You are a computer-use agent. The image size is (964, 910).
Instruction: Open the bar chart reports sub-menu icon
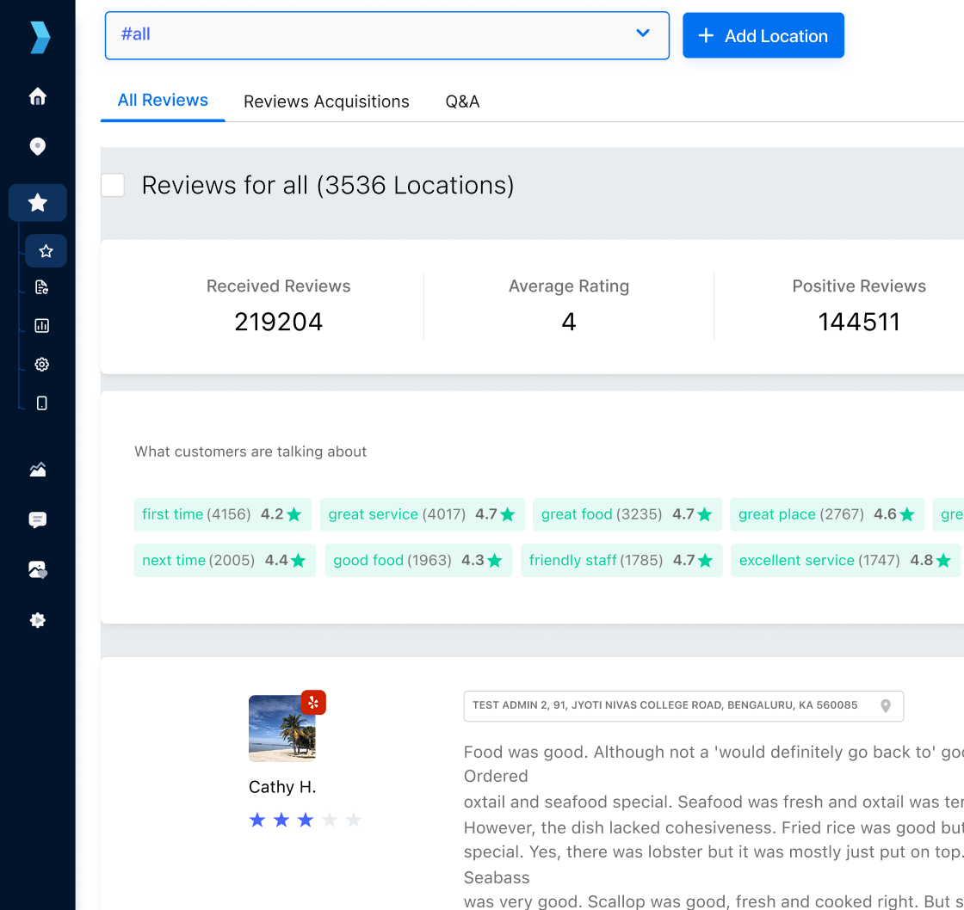[x=42, y=326]
